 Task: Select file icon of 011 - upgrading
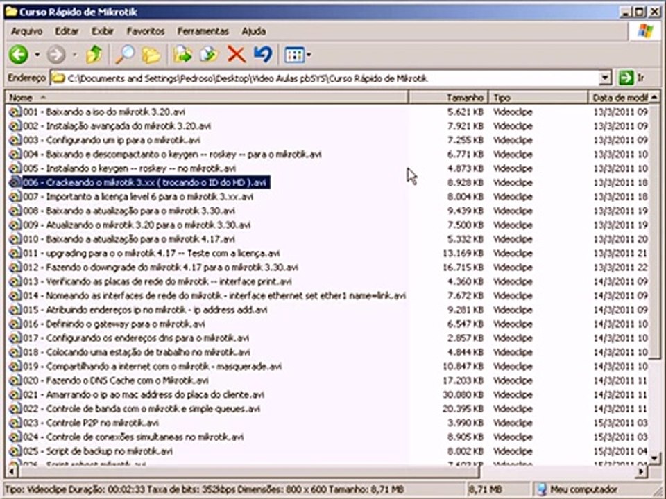point(15,254)
